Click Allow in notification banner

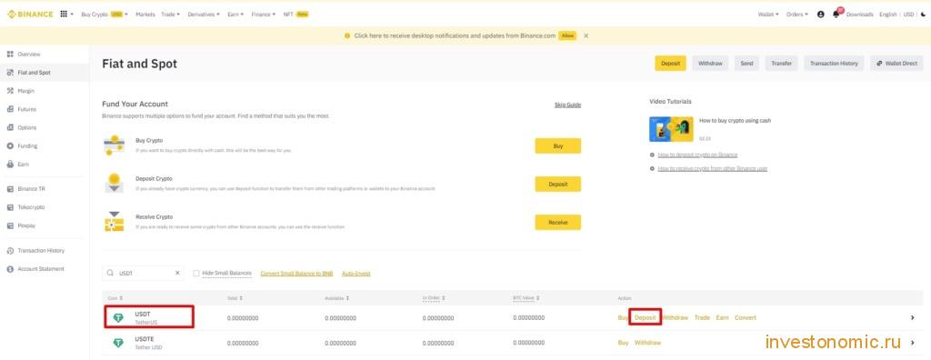(567, 35)
